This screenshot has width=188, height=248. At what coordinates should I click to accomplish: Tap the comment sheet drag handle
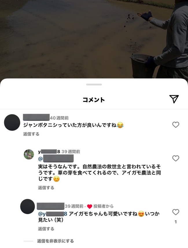click(x=94, y=84)
